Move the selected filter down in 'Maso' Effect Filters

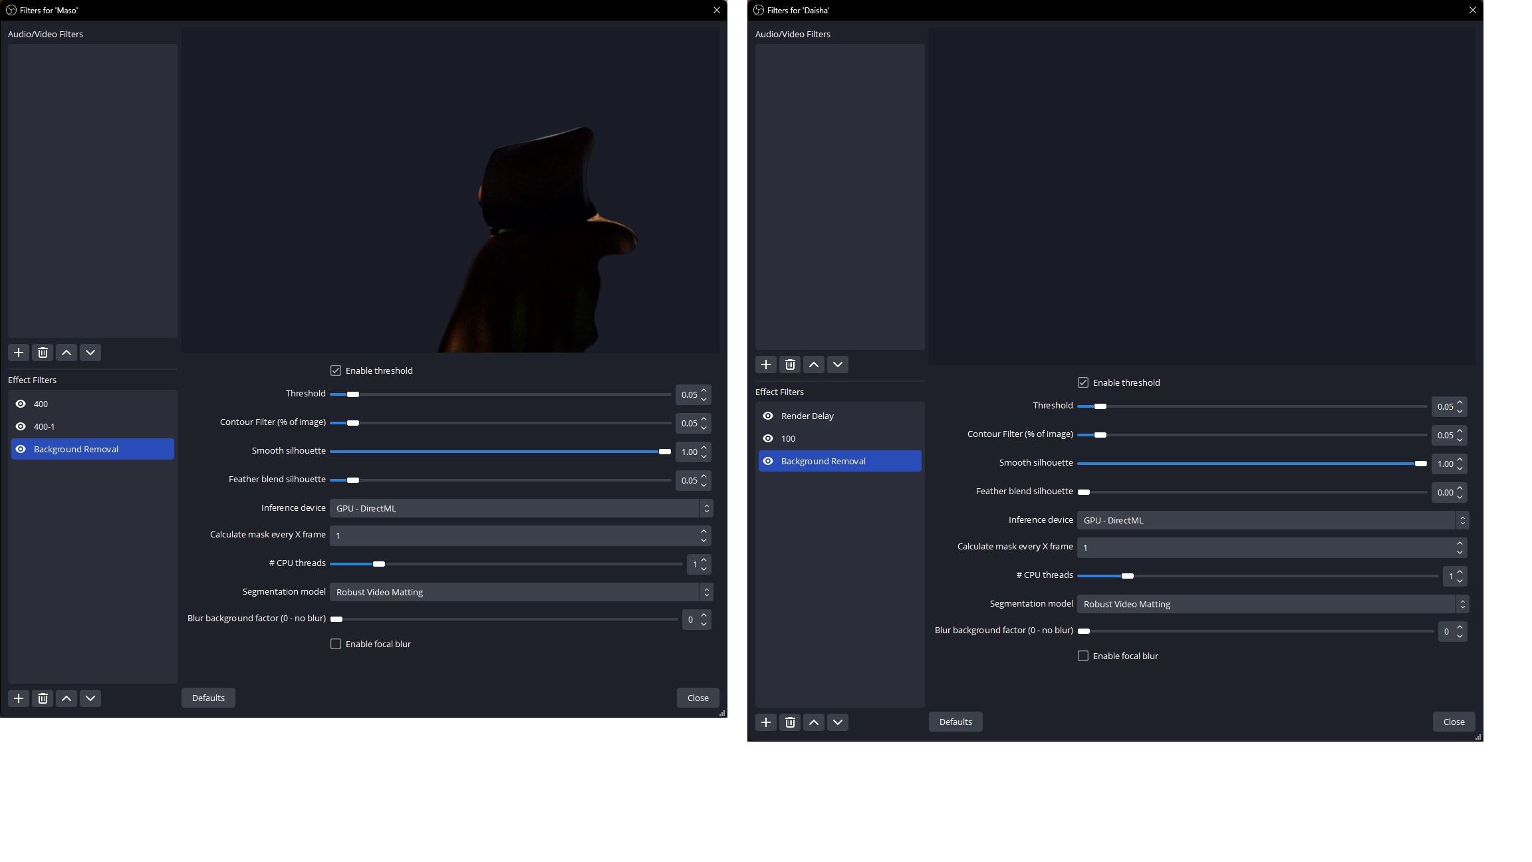coord(90,698)
